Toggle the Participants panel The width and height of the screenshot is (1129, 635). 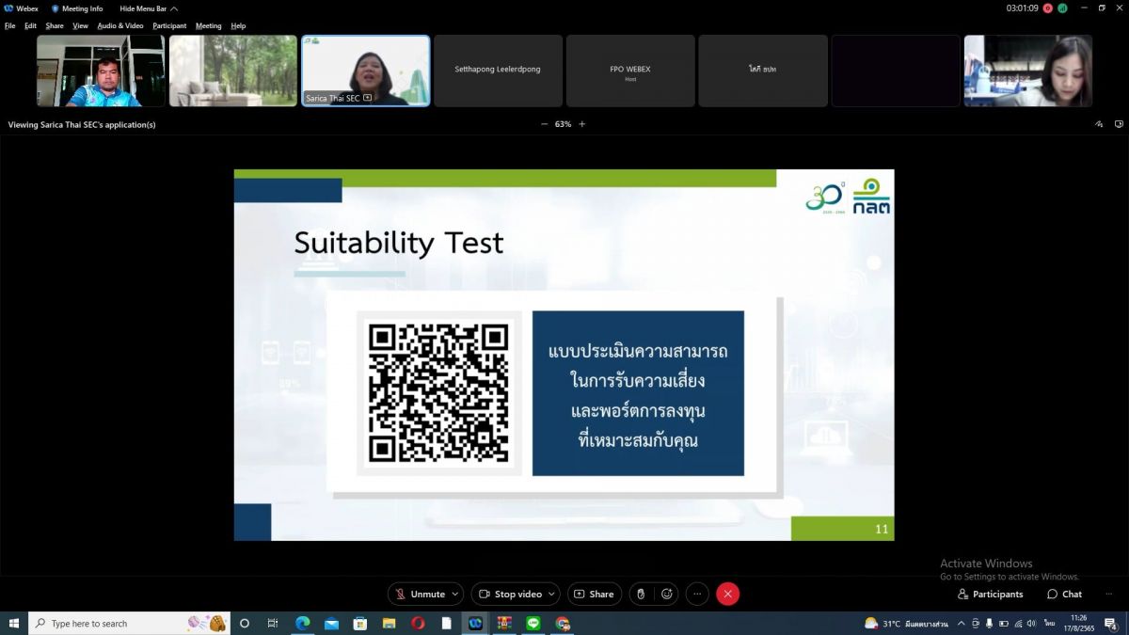990,594
